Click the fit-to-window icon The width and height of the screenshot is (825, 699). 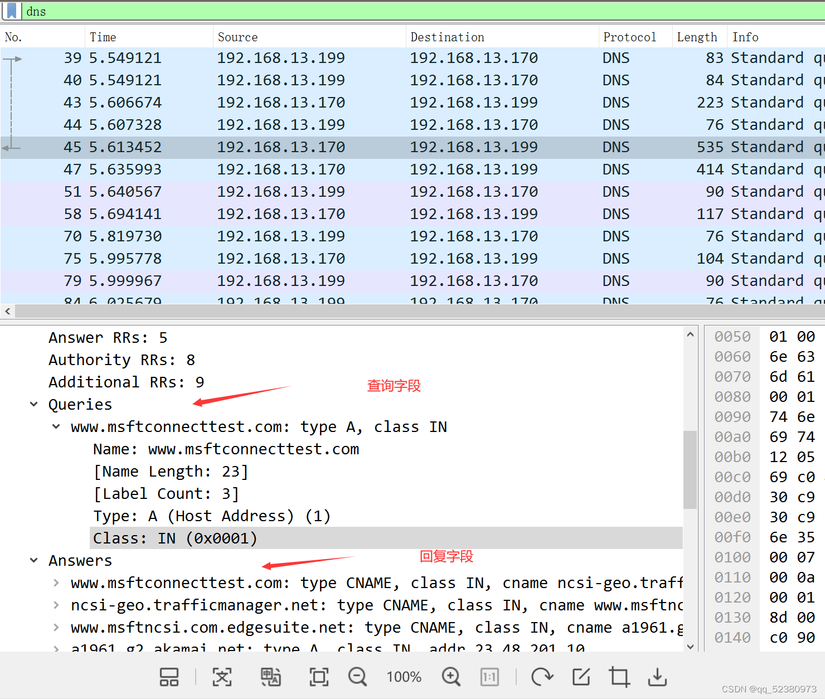(x=319, y=677)
